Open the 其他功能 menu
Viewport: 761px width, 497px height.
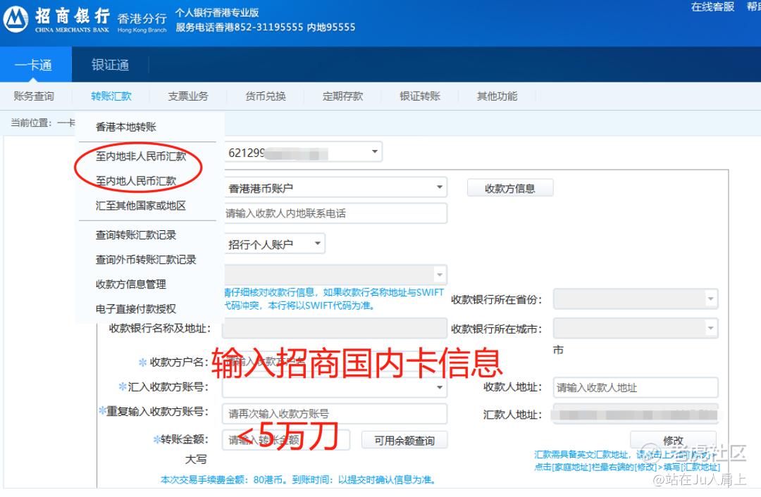(x=497, y=96)
